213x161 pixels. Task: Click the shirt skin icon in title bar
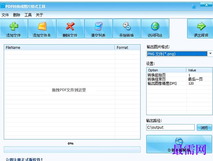point(194,6)
